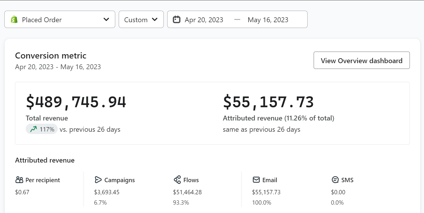Viewport: 424px width, 213px height.
Task: Click the $3,693.45 campaigns value
Action: tap(107, 192)
